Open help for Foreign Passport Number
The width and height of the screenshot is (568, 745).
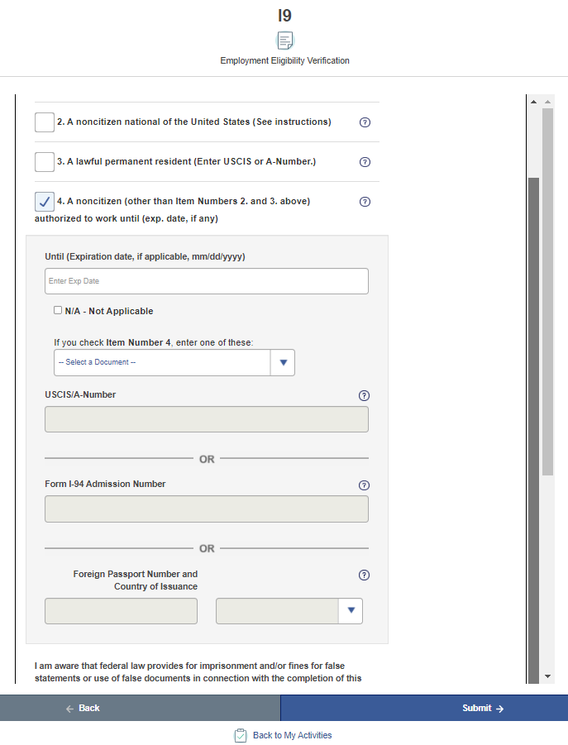365,575
